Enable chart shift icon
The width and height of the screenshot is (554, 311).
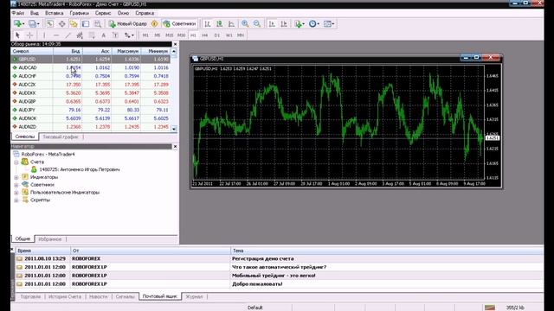284,23
